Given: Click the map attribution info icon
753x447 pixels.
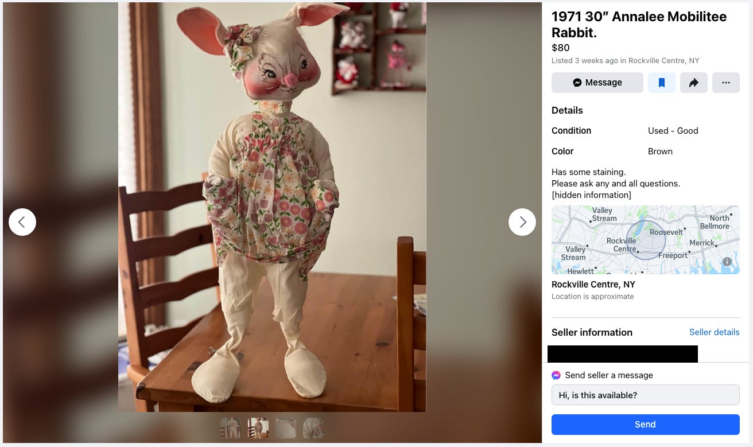Looking at the screenshot, I should tap(727, 262).
